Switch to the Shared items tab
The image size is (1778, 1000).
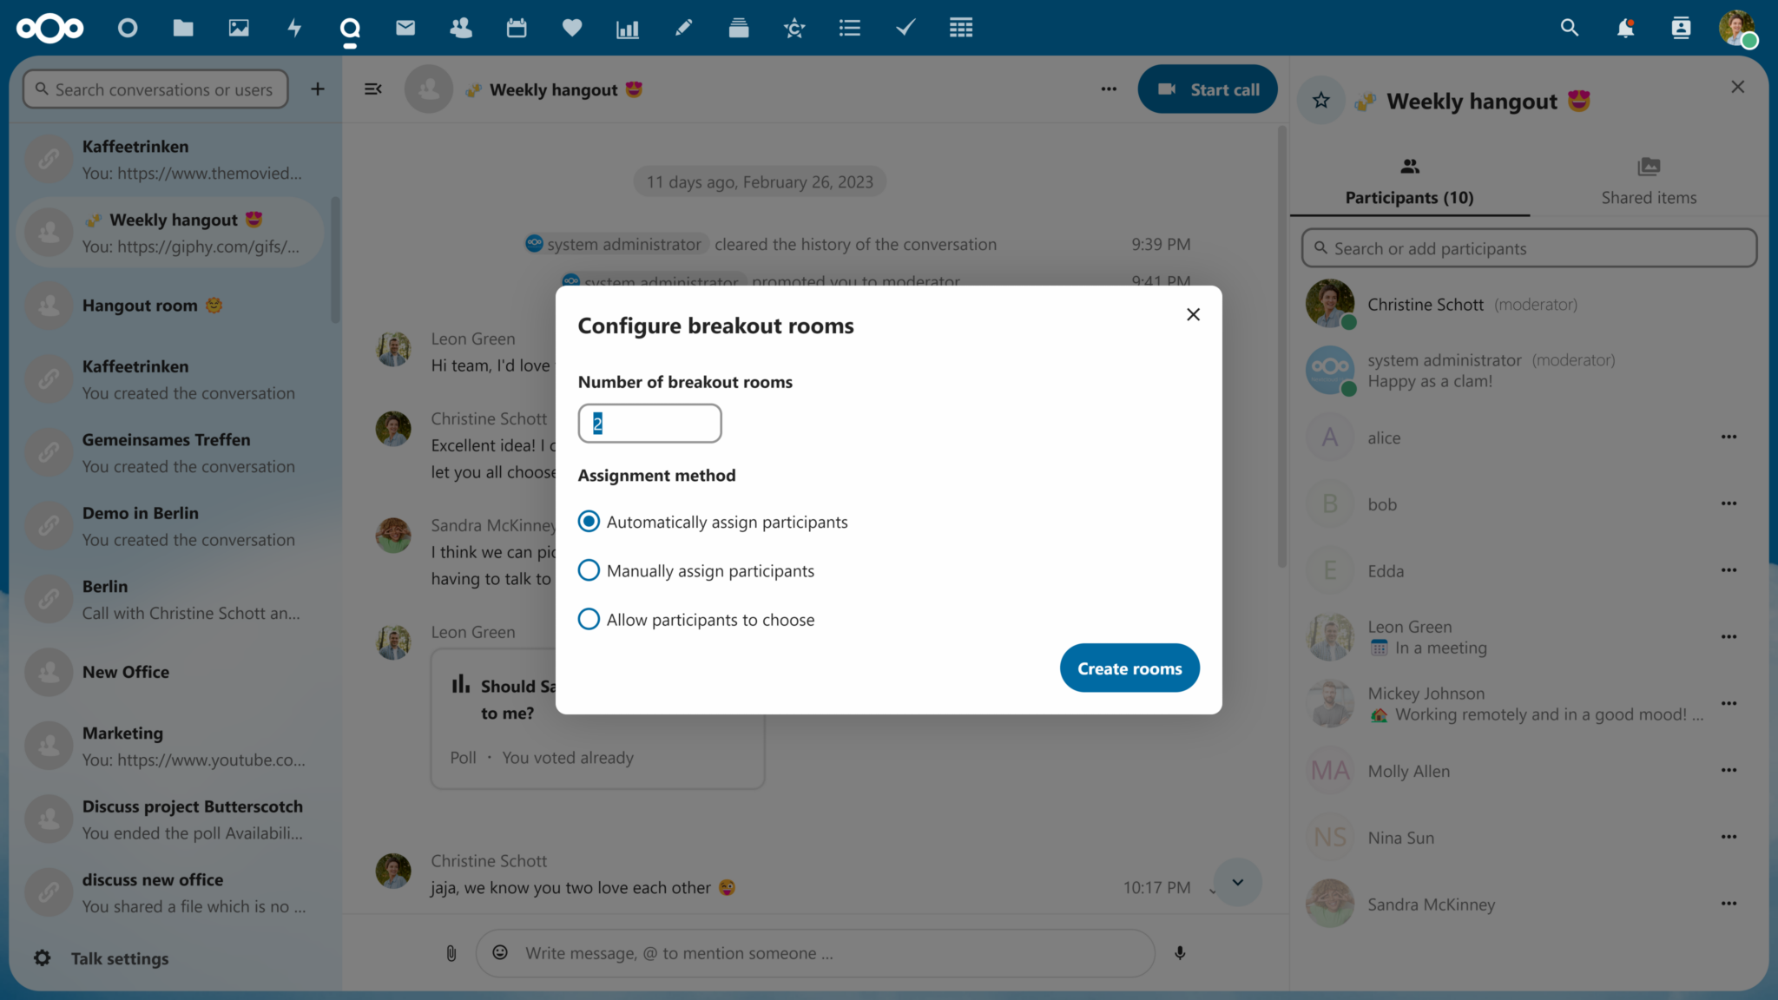(1649, 180)
